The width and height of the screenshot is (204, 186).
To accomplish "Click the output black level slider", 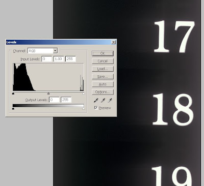I will [x=13, y=109].
